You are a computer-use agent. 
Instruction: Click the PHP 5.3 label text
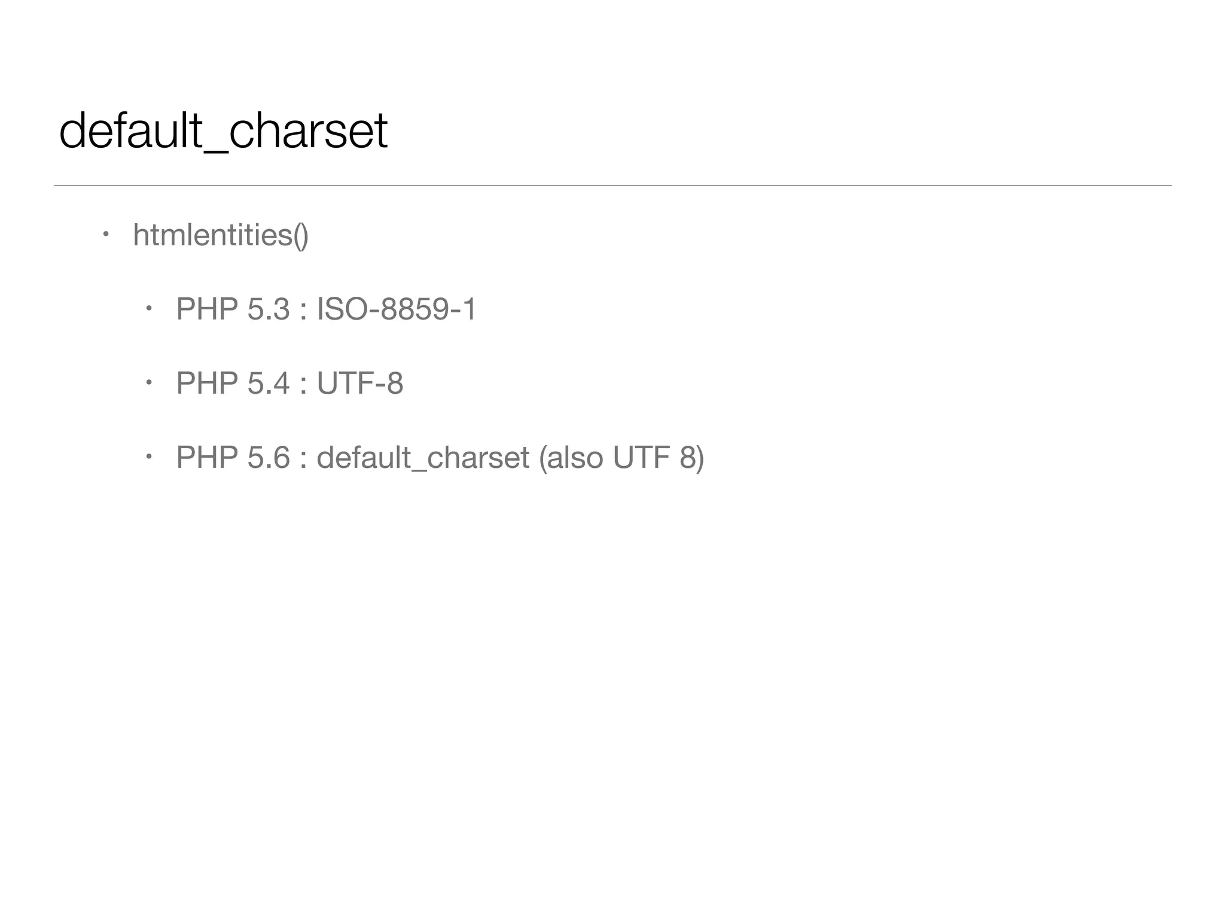[233, 309]
